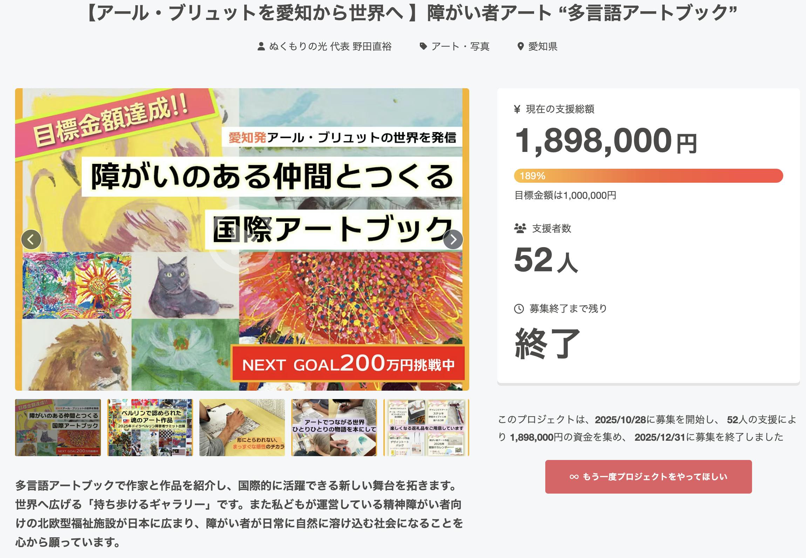
Task: Click the location pin icon beside 愛知県
Action: (520, 47)
